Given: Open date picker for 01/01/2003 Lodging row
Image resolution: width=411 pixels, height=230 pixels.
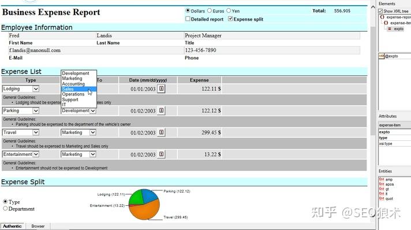Looking at the screenshot, I should click(x=161, y=89).
